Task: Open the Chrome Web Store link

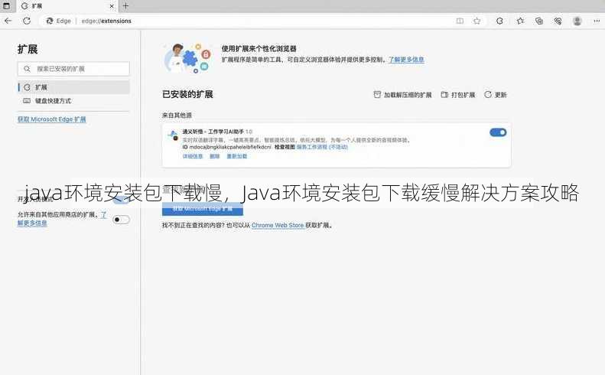Action: [278, 225]
